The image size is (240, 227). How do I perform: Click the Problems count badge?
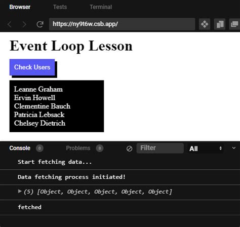(x=100, y=148)
